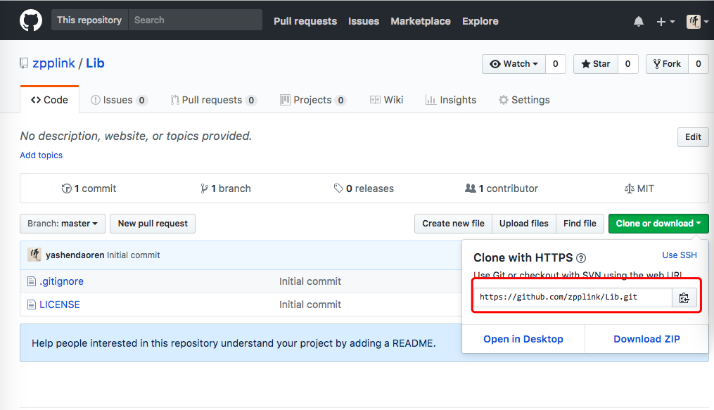Collapse the Clone or download dropdown
This screenshot has height=410, width=714.
pos(658,224)
